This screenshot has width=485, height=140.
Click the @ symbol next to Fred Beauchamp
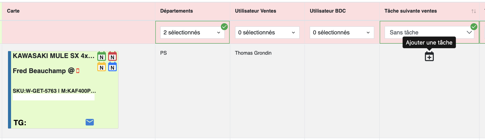tap(71, 71)
